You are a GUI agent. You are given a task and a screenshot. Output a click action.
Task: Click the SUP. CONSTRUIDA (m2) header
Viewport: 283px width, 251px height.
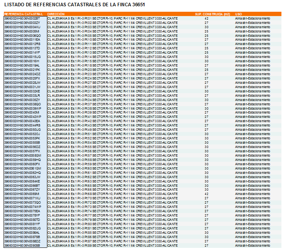coord(213,14)
